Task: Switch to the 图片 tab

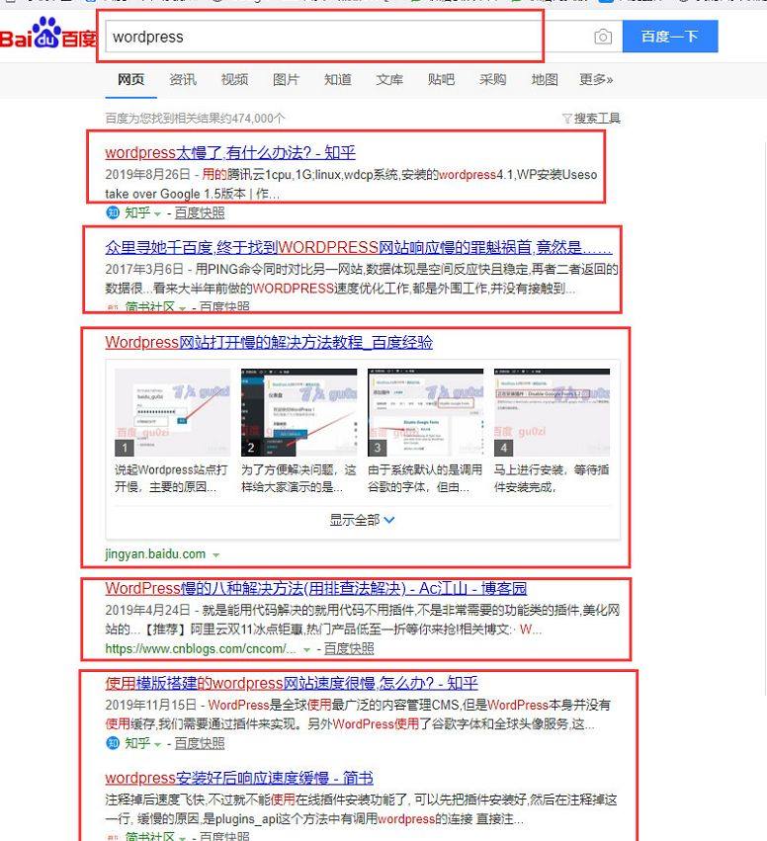Action: coord(286,80)
